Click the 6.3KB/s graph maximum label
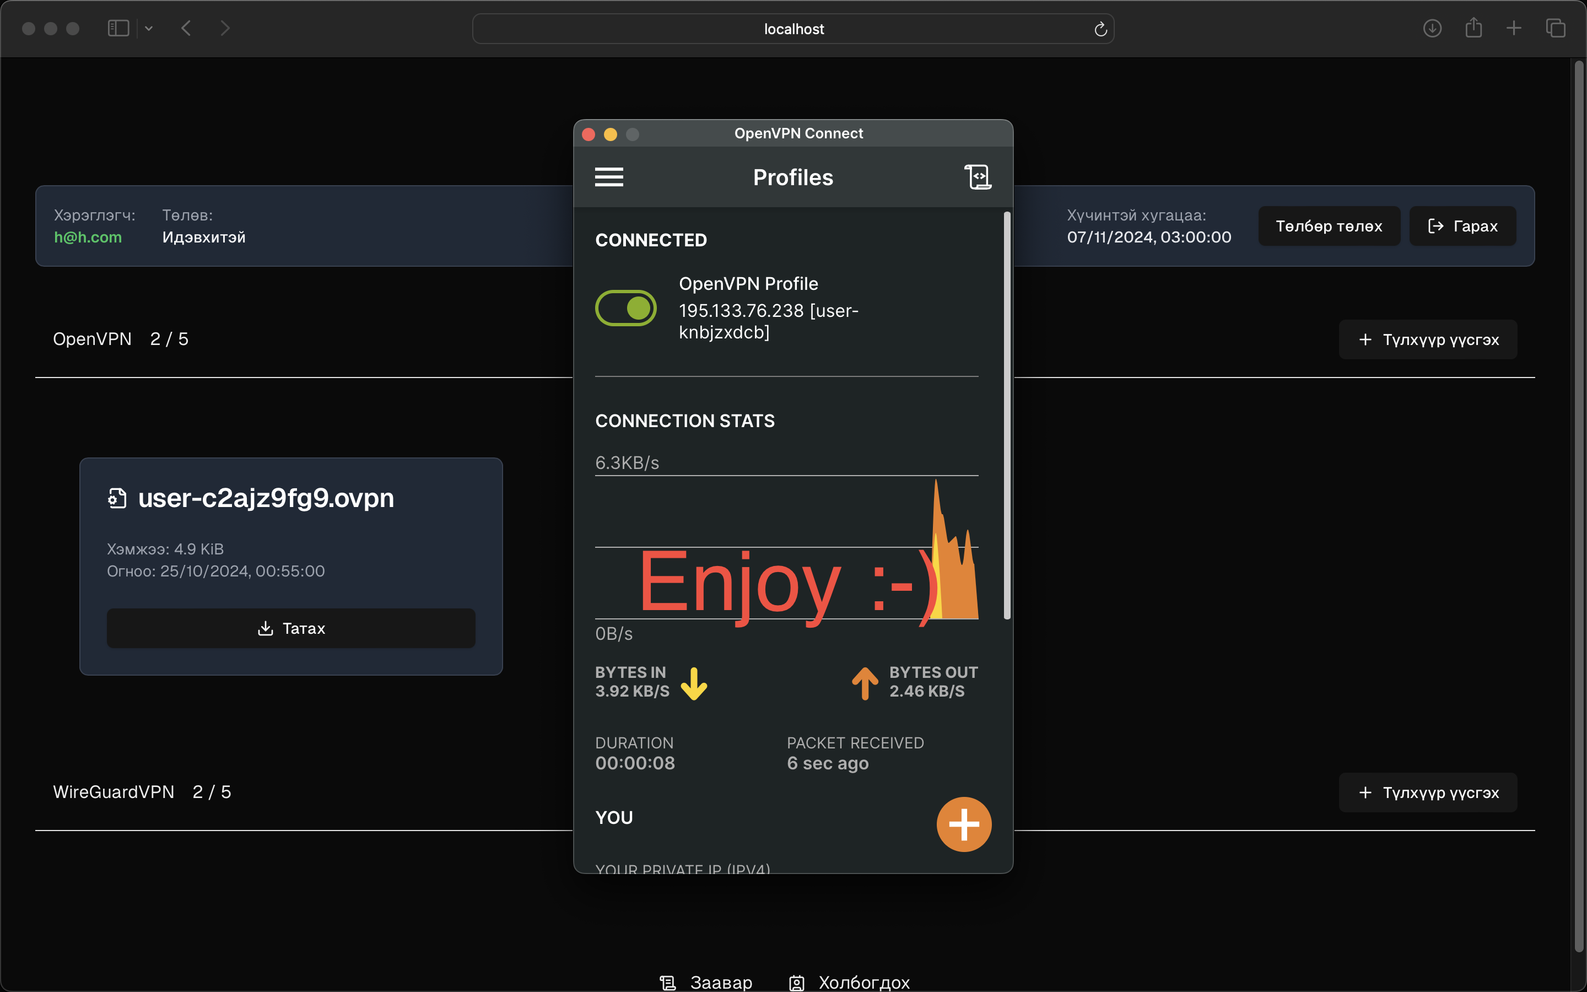This screenshot has width=1587, height=992. pos(627,462)
